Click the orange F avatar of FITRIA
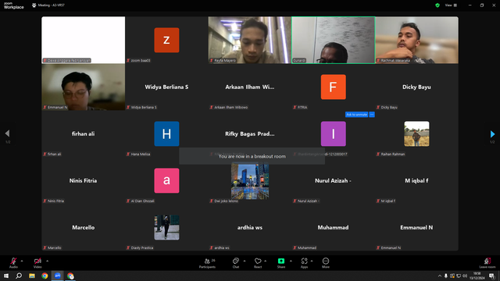This screenshot has height=281, width=500. pos(334,87)
